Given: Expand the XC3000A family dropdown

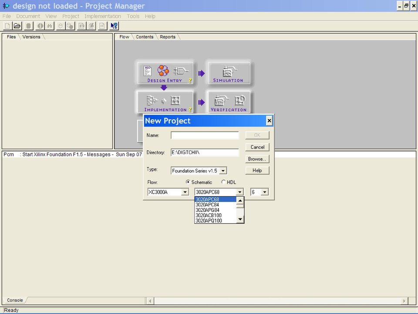Looking at the screenshot, I should pyautogui.click(x=185, y=192).
